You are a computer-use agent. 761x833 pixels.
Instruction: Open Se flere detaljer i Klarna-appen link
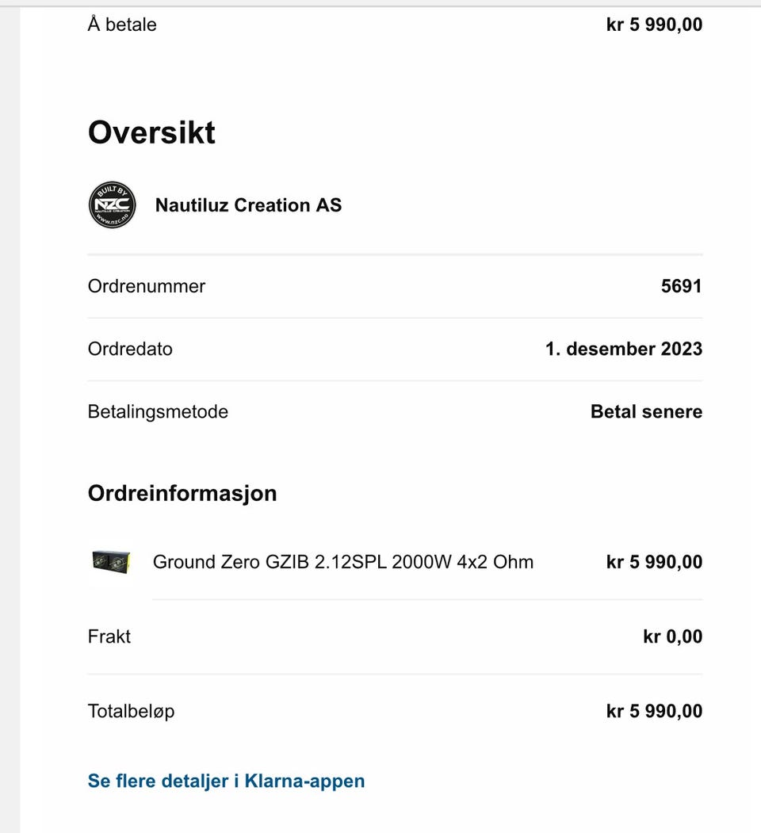click(x=226, y=781)
